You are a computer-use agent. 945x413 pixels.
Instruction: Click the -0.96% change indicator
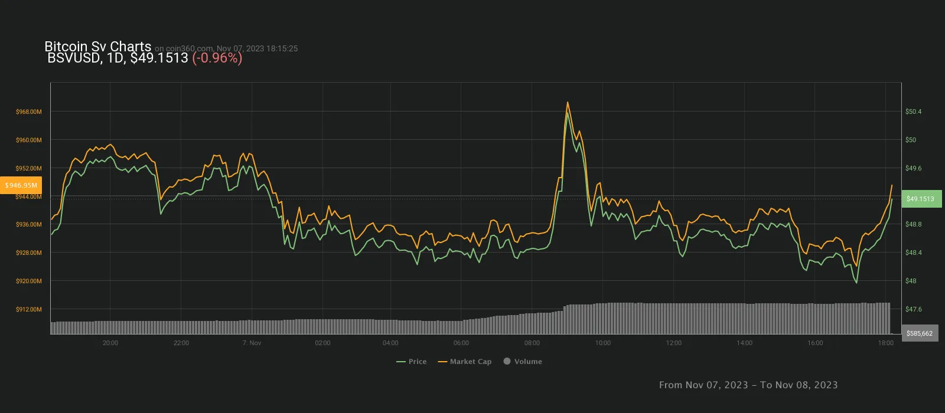pos(217,58)
